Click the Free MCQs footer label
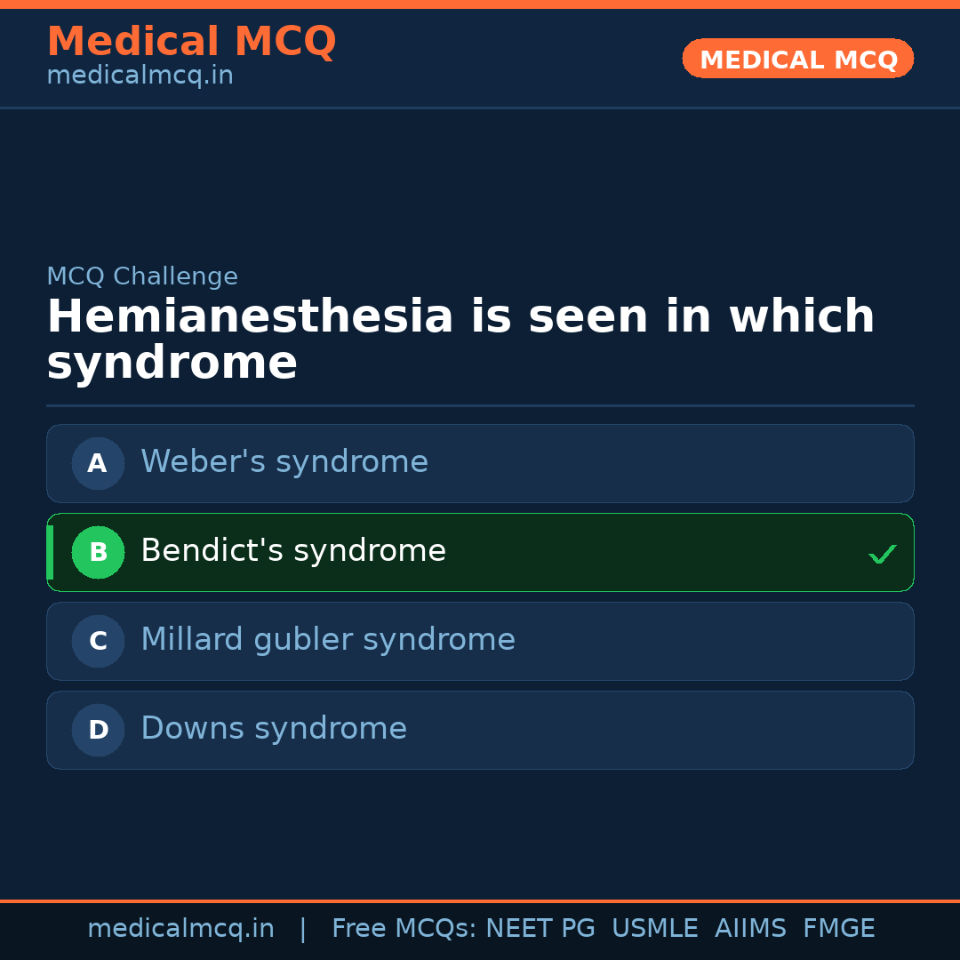Image resolution: width=960 pixels, height=960 pixels. point(404,929)
